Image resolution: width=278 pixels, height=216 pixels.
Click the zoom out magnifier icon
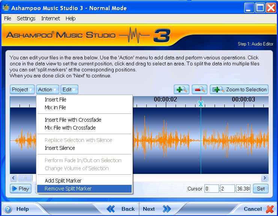click(x=199, y=89)
